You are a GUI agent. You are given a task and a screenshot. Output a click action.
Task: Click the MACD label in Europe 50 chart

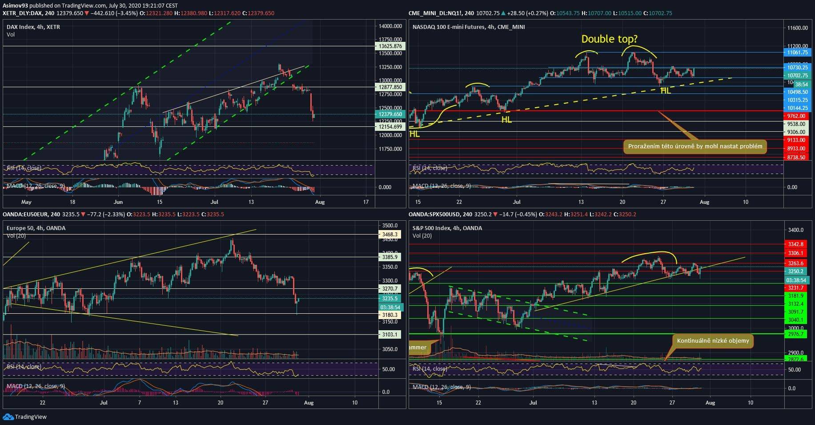click(36, 386)
